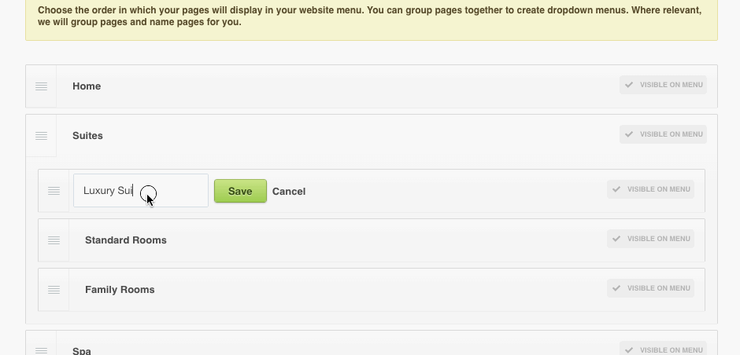
Task: Toggle menu visibility for Spa
Action: pos(662,350)
